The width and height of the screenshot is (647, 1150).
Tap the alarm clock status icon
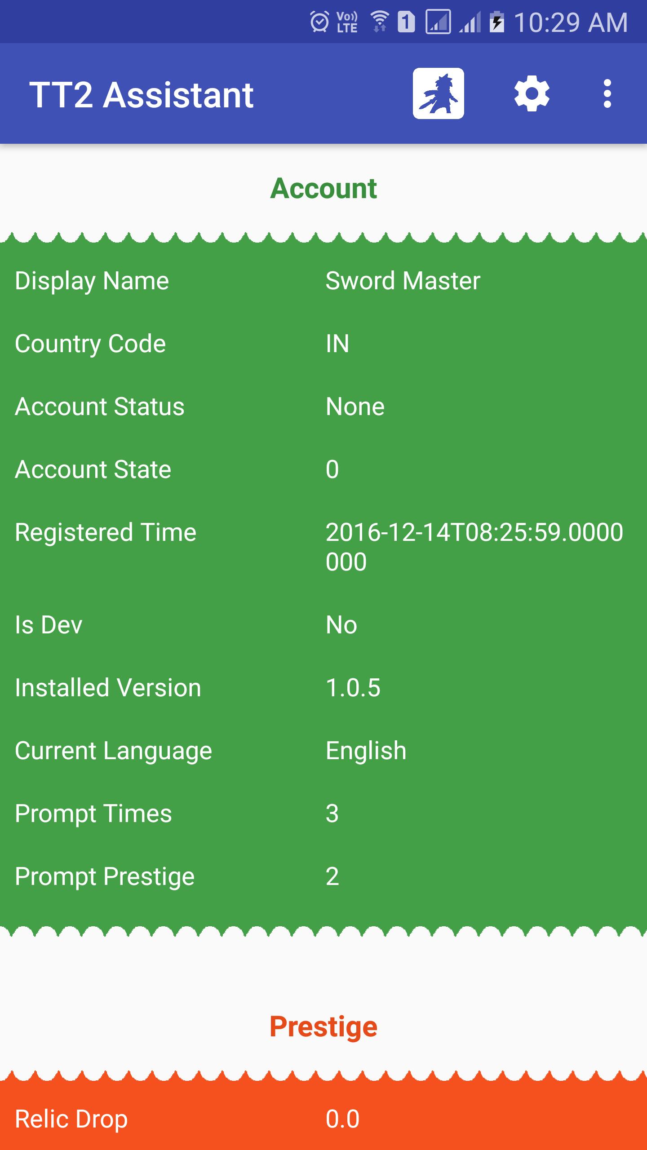click(x=319, y=22)
